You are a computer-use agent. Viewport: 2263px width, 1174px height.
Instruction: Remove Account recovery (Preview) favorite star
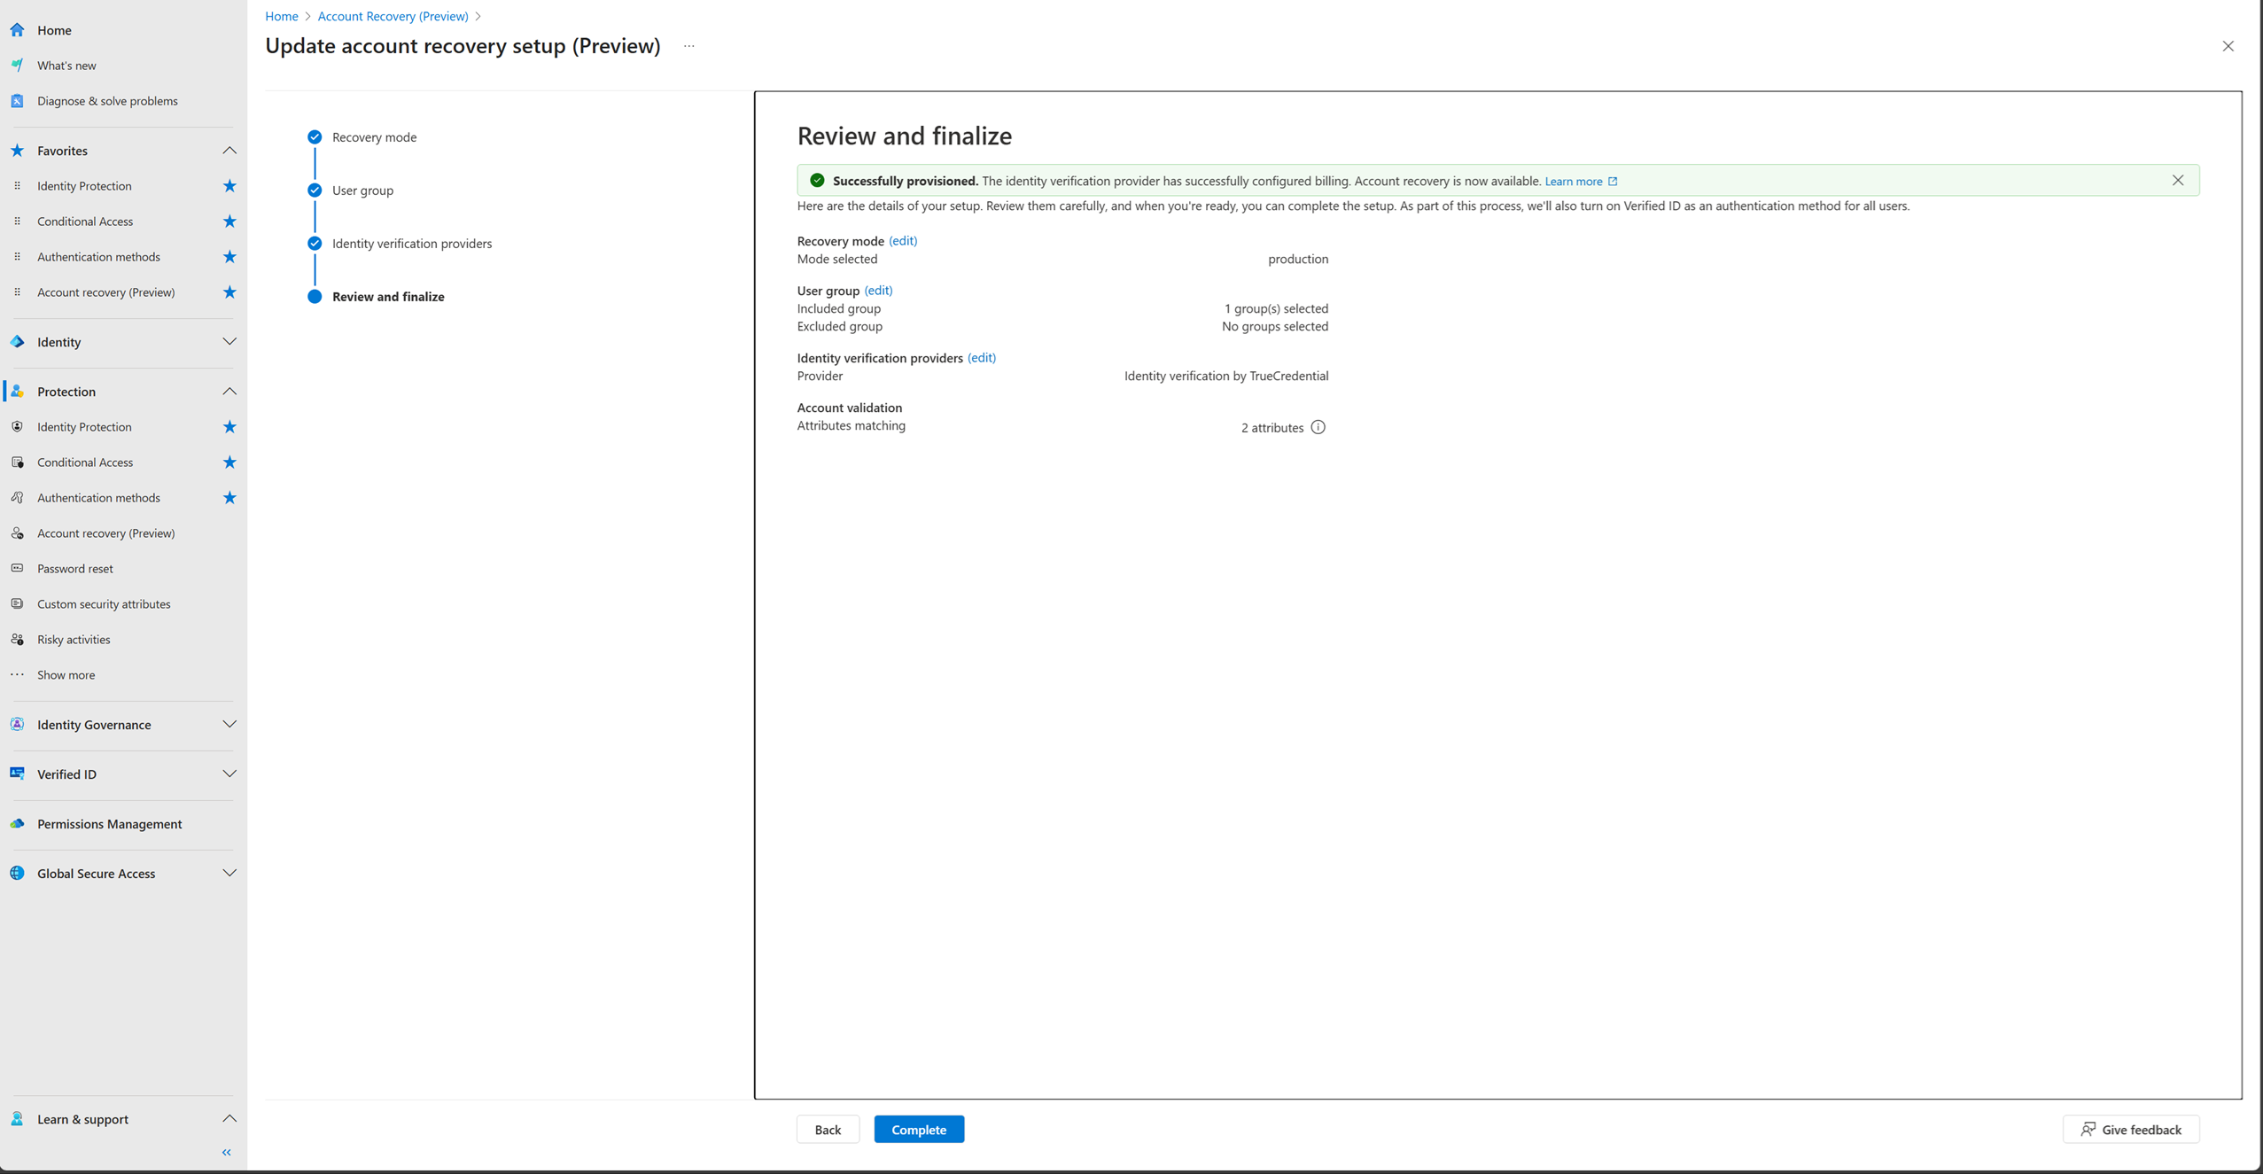click(x=229, y=292)
